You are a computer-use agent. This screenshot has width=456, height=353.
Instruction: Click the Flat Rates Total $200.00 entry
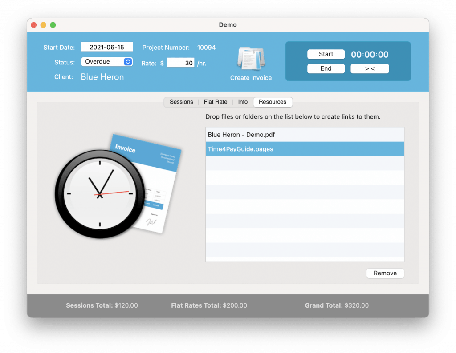tap(209, 305)
